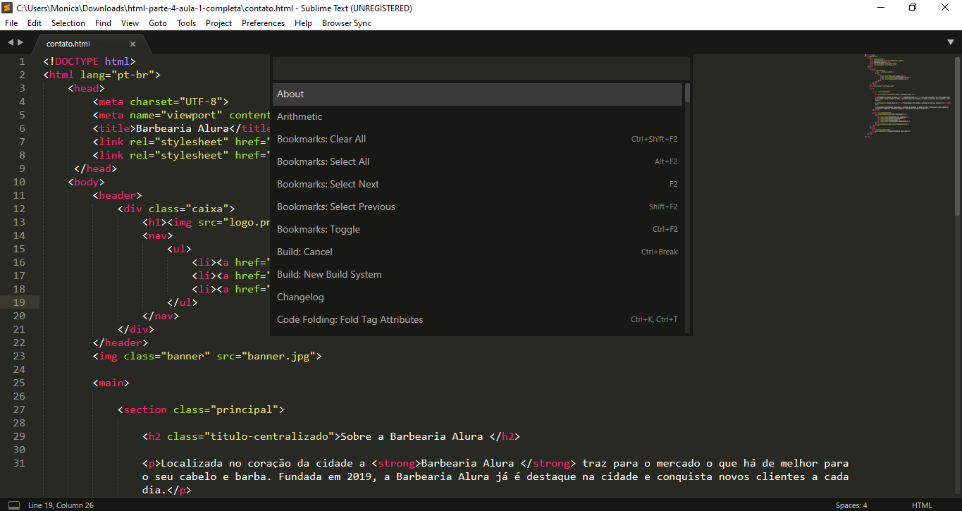
Task: Open the HTML syntax selector
Action: pyautogui.click(x=921, y=505)
